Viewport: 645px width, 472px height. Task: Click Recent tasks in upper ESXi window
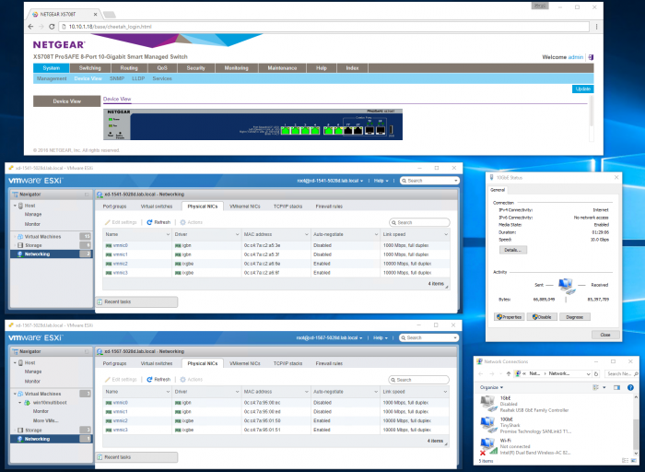click(x=136, y=301)
